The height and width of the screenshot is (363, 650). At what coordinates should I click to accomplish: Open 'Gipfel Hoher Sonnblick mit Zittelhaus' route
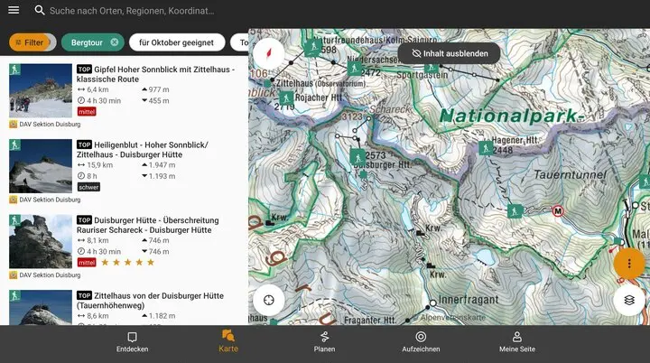coord(155,74)
